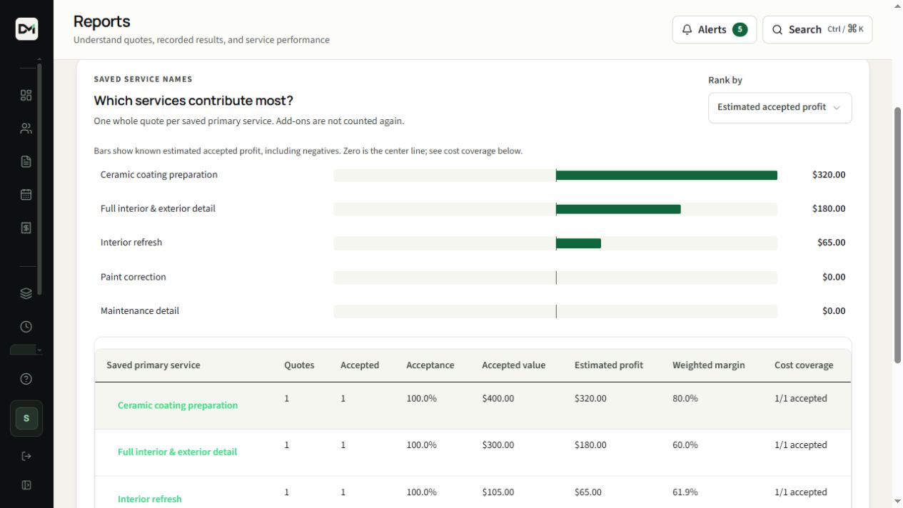The height and width of the screenshot is (508, 903).
Task: Click the Ceramic coating preparation profit bar
Action: point(666,175)
